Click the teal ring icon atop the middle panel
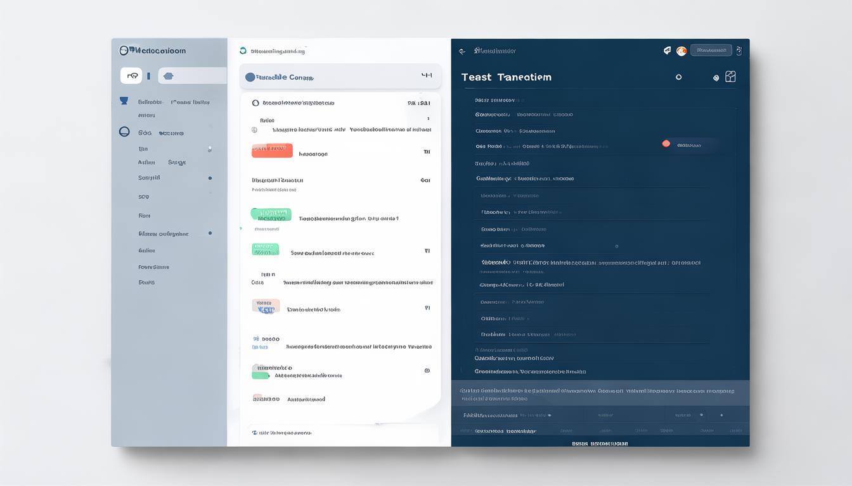852x486 pixels. (243, 51)
